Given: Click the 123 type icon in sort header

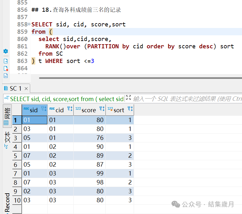Looking at the screenshot, I should [x=110, y=109].
